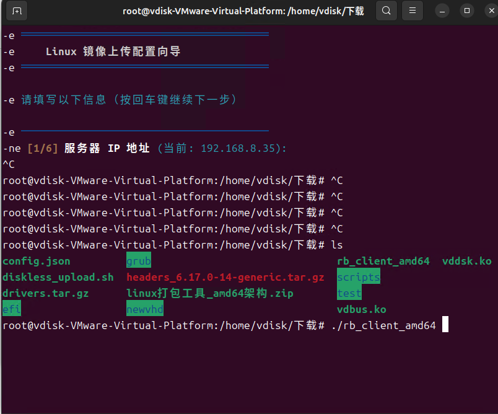Screen dimensions: 498x414
Task: Click the vddsk.ko file entry
Action: 467,261
